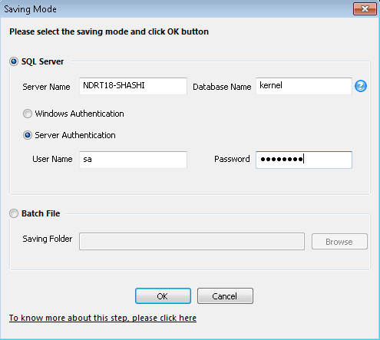Click the Server Name input field
Screen dimensions: 380x340
point(133,86)
